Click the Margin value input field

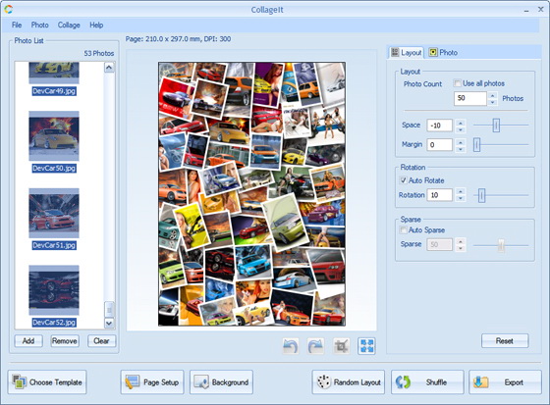click(x=440, y=145)
